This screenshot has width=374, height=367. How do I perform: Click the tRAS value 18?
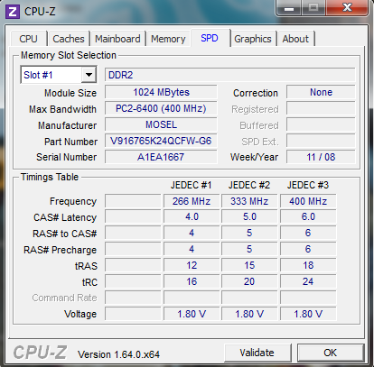[308, 265]
